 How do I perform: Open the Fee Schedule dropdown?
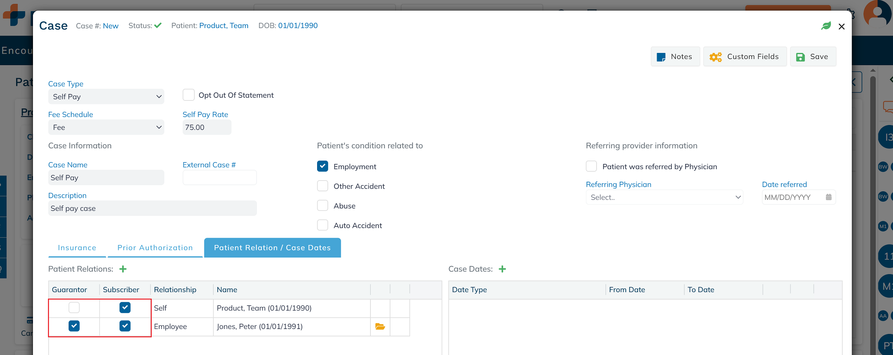click(106, 127)
